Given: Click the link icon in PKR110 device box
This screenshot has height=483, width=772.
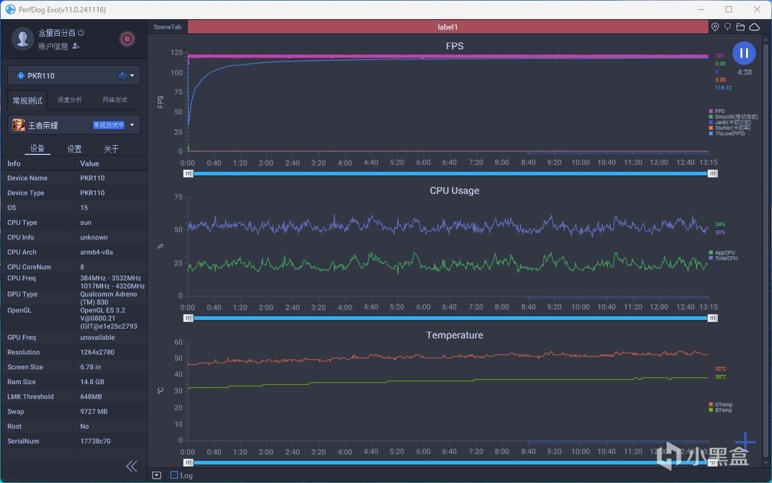Looking at the screenshot, I should (122, 75).
